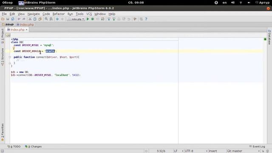Close the index.php editor tab
Image resolution: width=272 pixels, height=153 pixels.
click(x=26, y=30)
